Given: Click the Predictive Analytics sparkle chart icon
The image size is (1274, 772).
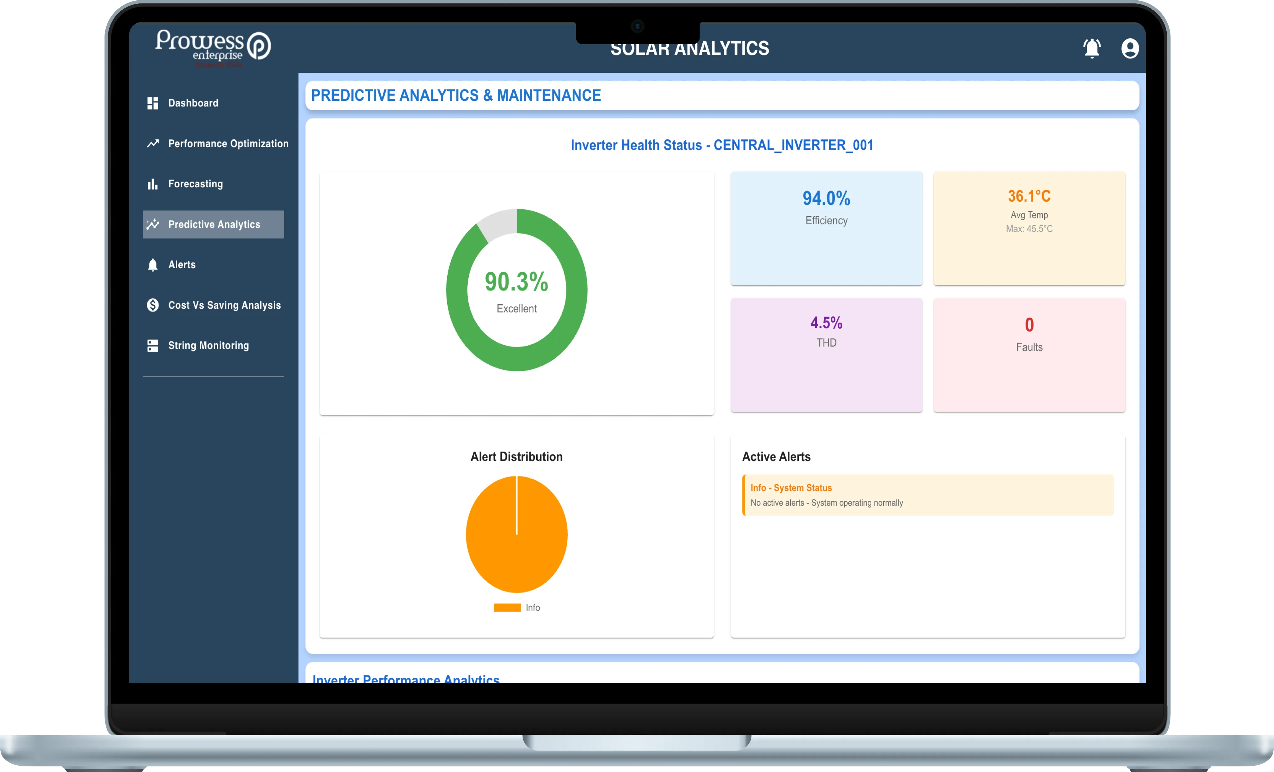Looking at the screenshot, I should point(152,224).
